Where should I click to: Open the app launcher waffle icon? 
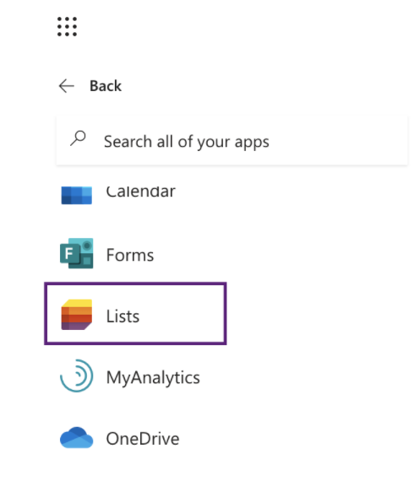pos(67,27)
